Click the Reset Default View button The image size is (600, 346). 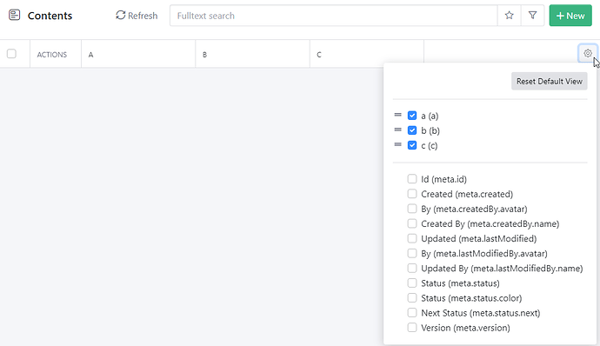click(x=549, y=81)
